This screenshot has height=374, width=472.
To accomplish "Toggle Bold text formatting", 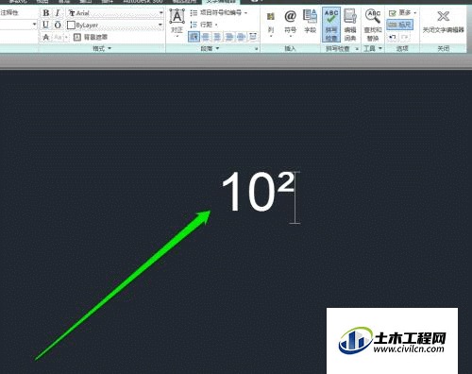I will coord(46,13).
